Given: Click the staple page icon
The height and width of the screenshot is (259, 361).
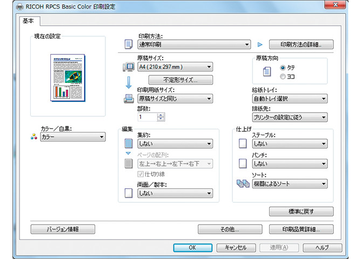Looking at the screenshot, I should [x=243, y=144].
